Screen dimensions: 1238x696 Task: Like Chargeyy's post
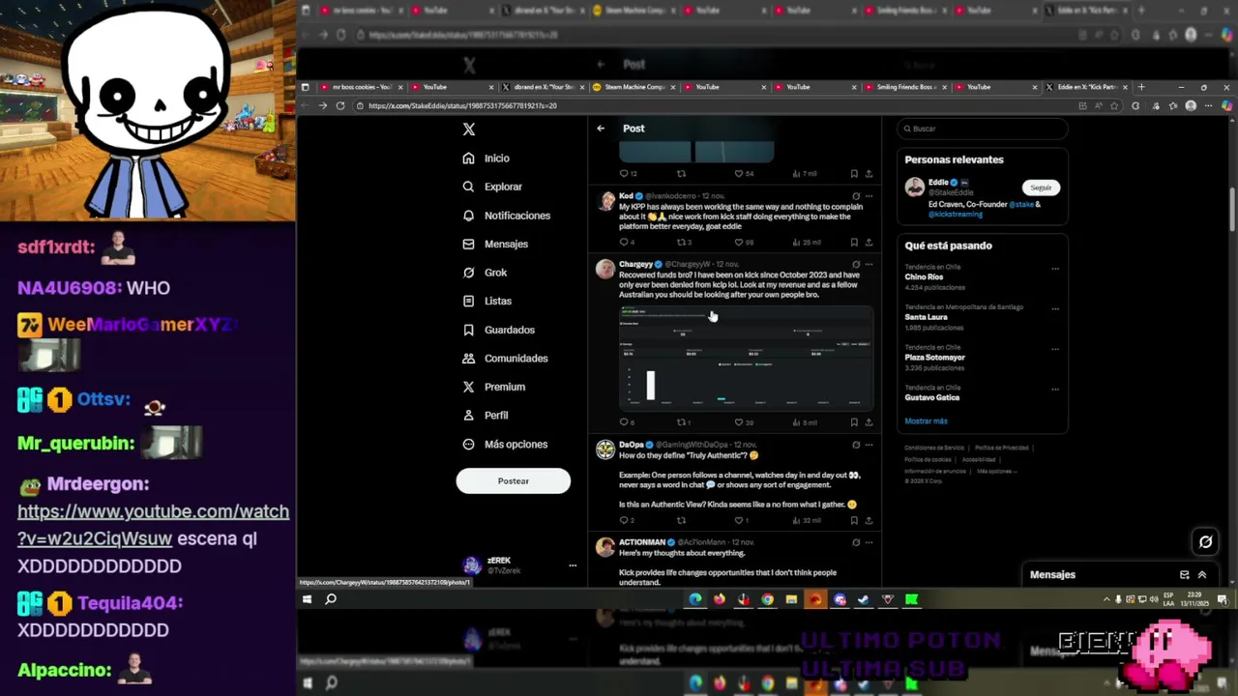739,422
